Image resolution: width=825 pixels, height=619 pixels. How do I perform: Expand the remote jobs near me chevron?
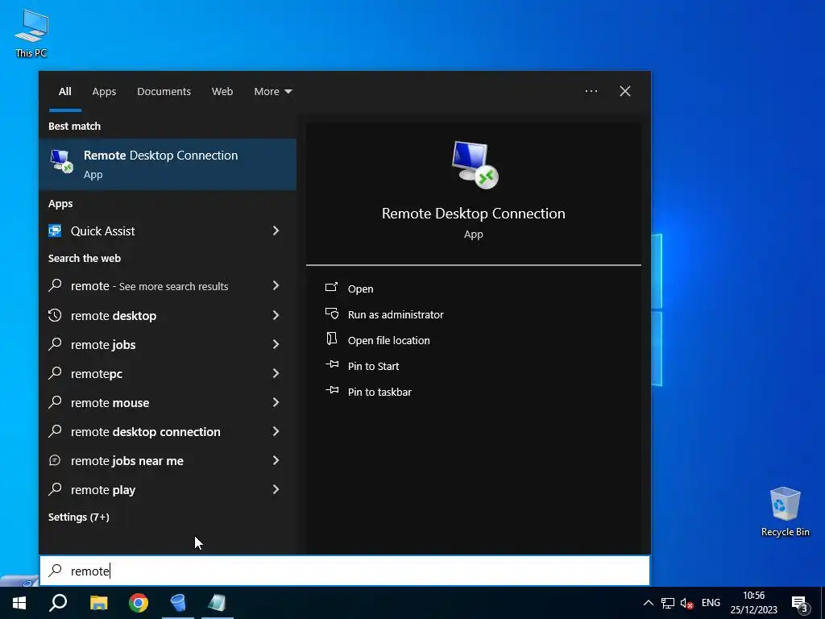click(x=276, y=460)
